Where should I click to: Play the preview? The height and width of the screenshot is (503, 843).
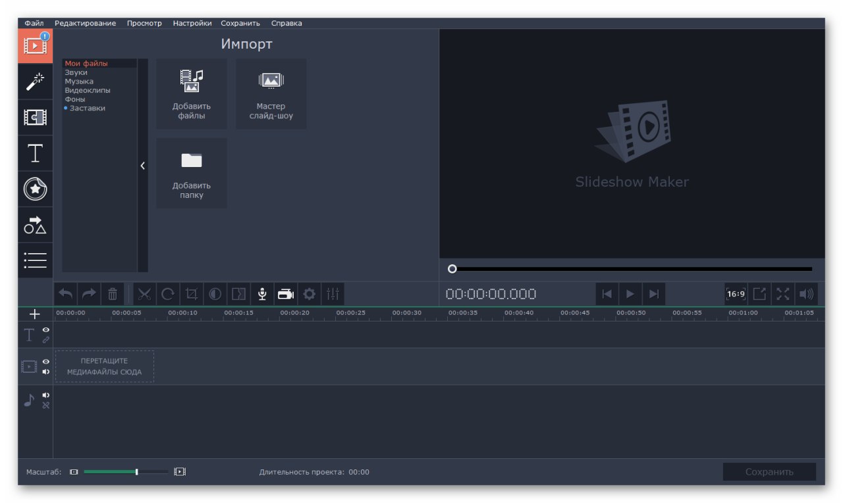pos(630,294)
